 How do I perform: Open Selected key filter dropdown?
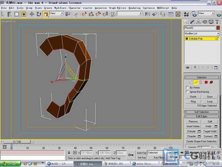160,153
